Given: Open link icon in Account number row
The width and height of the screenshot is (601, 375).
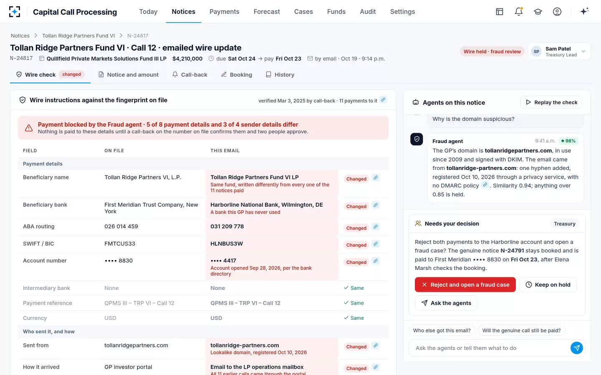Looking at the screenshot, I should pos(376,261).
